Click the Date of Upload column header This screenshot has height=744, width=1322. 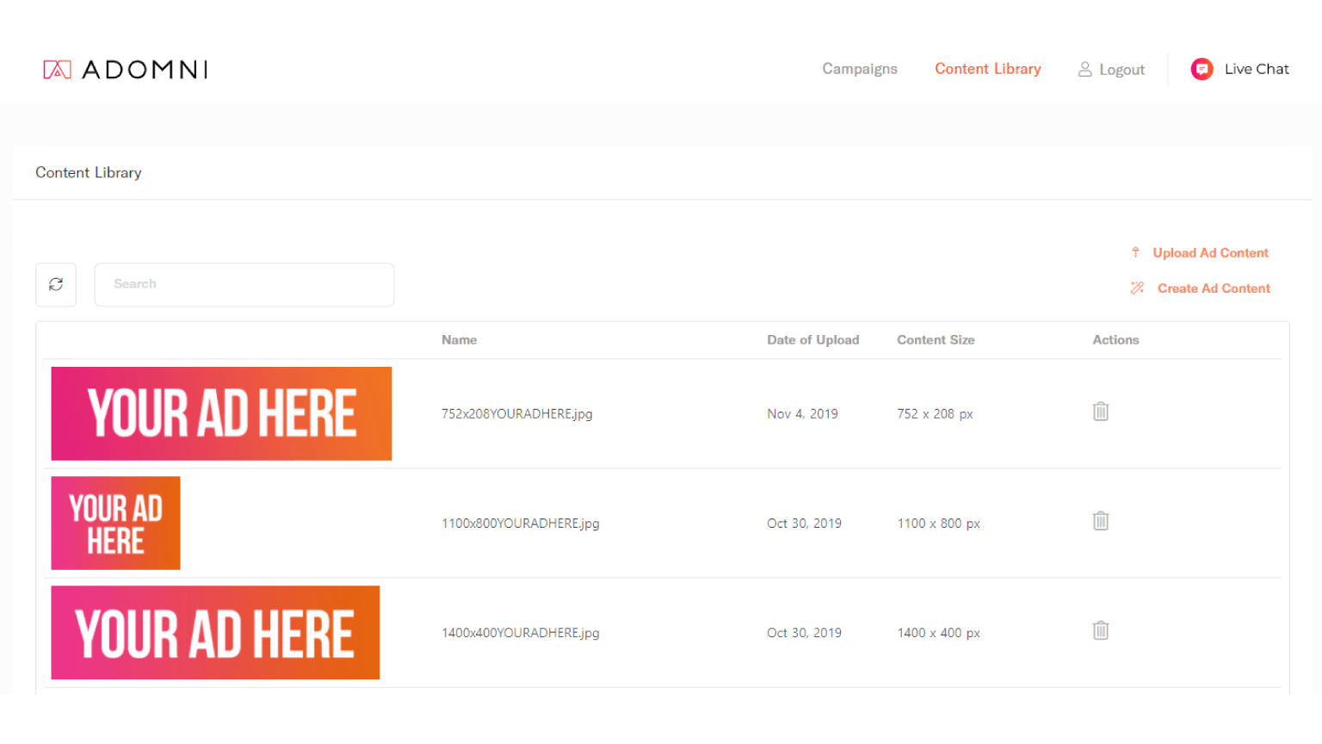point(812,340)
